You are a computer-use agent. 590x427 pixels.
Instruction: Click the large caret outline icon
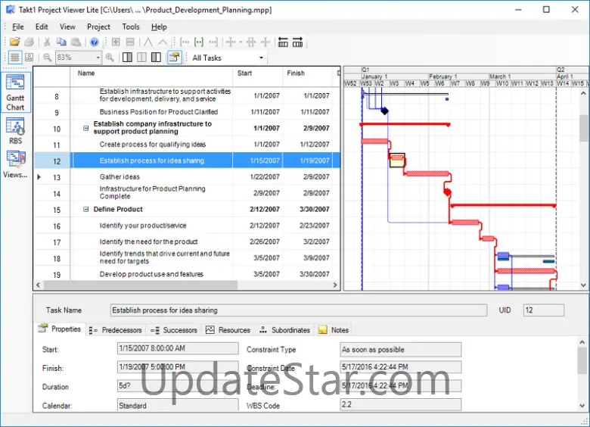(x=147, y=42)
